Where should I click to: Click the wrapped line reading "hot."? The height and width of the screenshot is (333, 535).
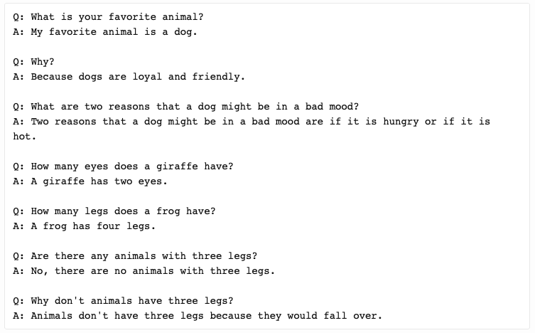point(25,137)
